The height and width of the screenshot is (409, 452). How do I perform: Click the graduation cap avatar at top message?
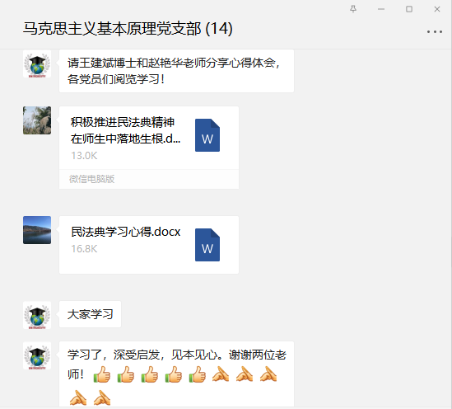(x=37, y=63)
